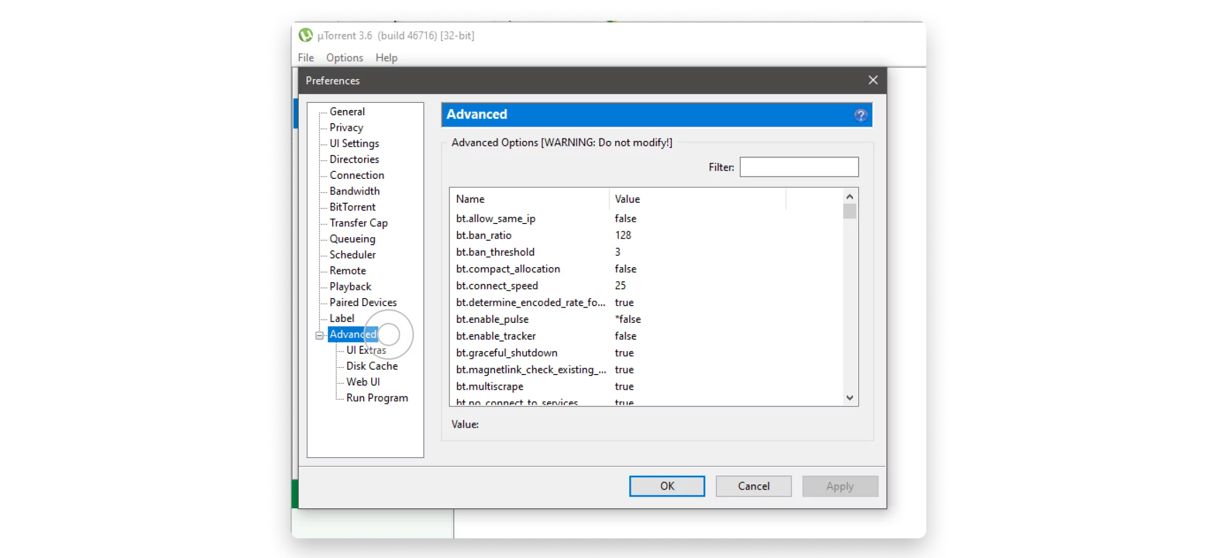This screenshot has height=558, width=1217.
Task: Select the General preferences section
Action: coord(346,111)
